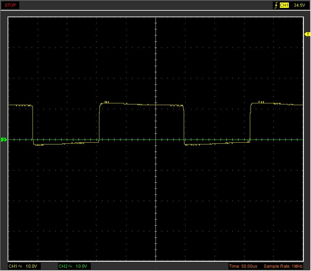Viewport: 311px width, 271px height.
Task: Toggle the CH1 channel label in status bar
Action: tap(13, 266)
